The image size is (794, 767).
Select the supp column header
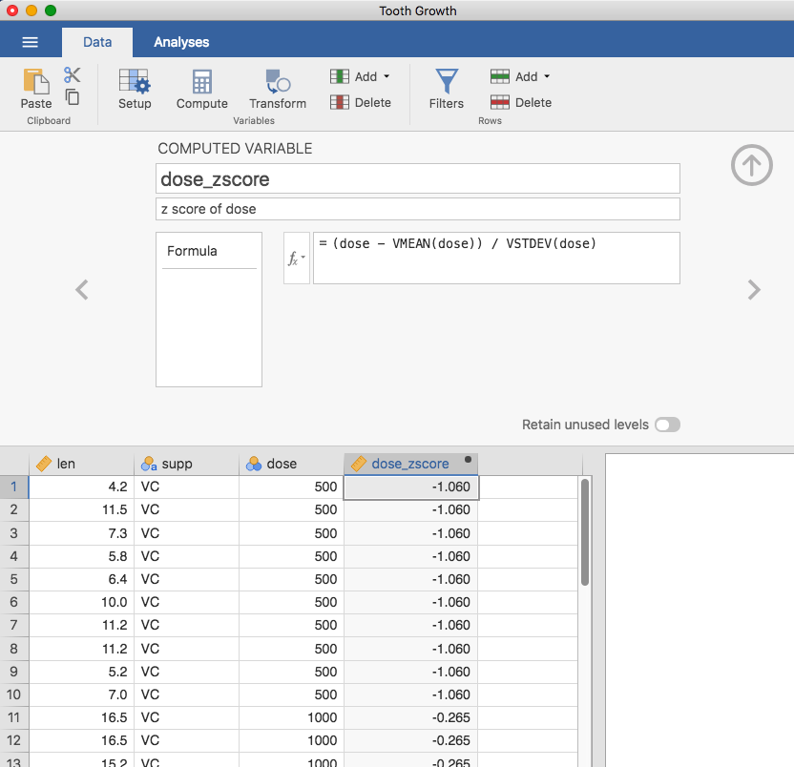click(x=186, y=464)
